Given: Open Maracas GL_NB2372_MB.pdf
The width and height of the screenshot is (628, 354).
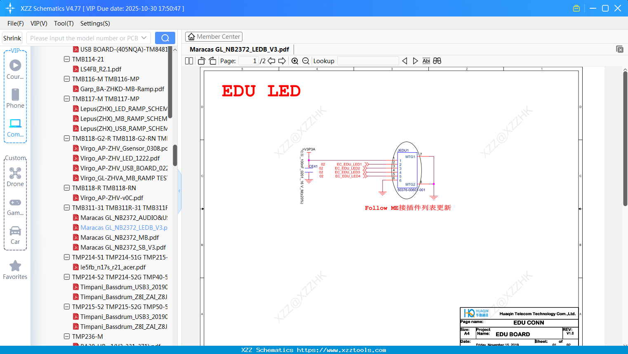Looking at the screenshot, I should [x=120, y=237].
